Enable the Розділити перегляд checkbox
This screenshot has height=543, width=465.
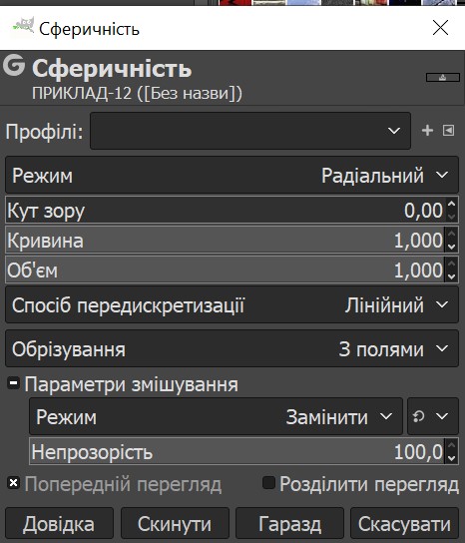coord(268,482)
